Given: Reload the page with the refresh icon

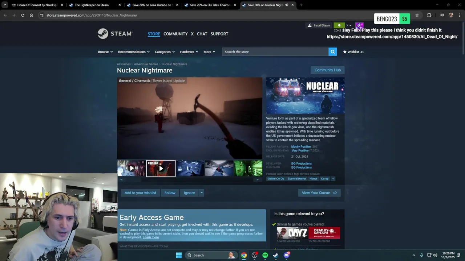Looking at the screenshot, I should pyautogui.click(x=23, y=15).
